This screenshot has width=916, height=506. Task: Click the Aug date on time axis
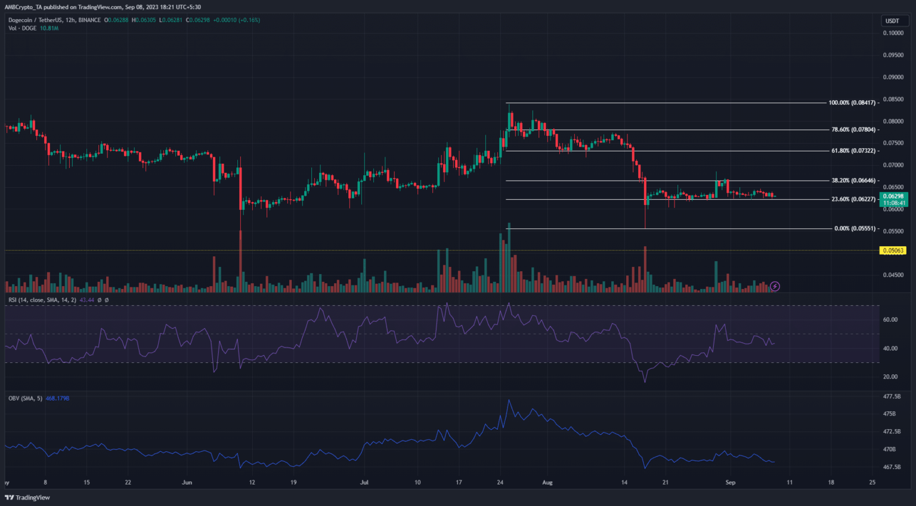(547, 483)
